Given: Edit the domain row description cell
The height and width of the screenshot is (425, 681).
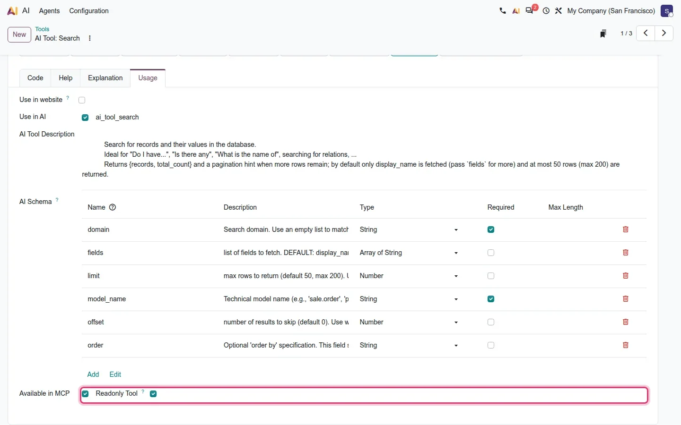Looking at the screenshot, I should point(286,229).
